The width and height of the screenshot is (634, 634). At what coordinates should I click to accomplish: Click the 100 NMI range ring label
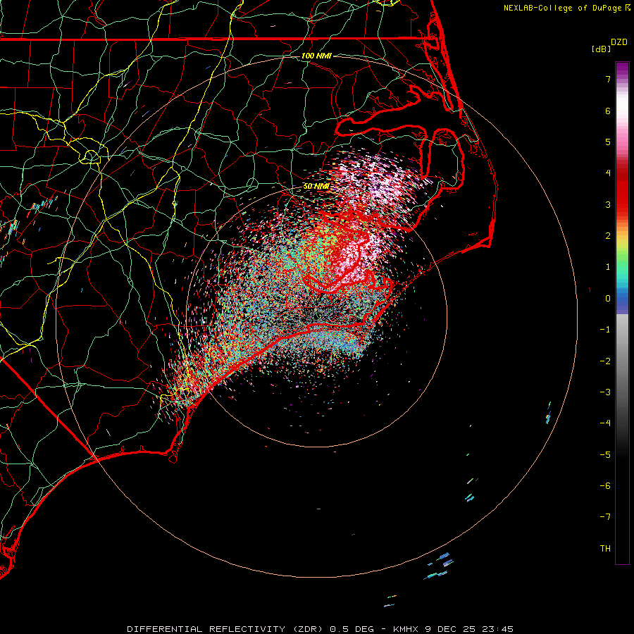pos(316,56)
